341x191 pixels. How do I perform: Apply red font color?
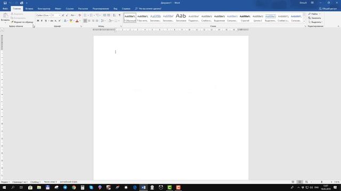[77, 21]
